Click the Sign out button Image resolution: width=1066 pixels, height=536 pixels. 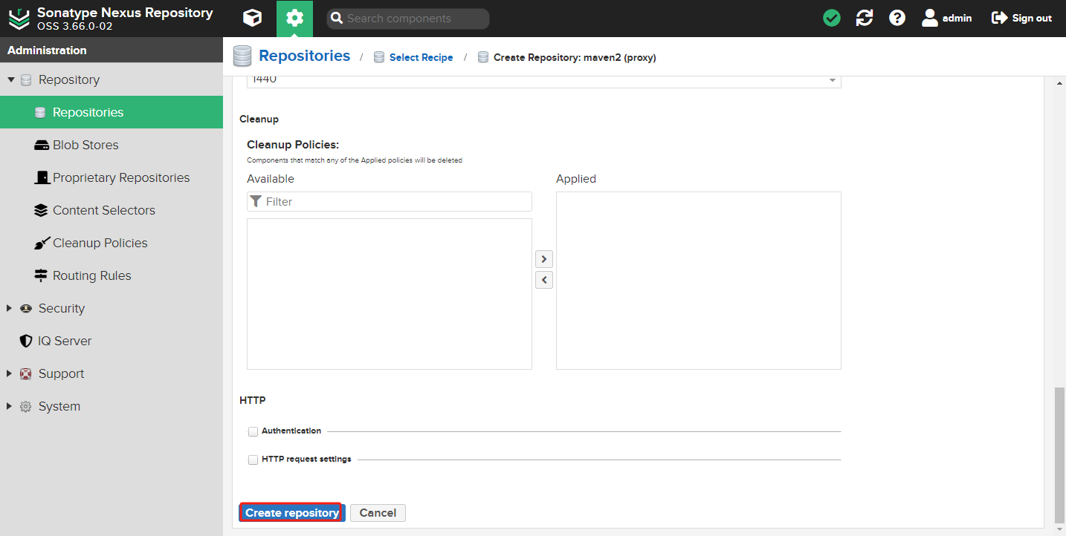click(1022, 19)
